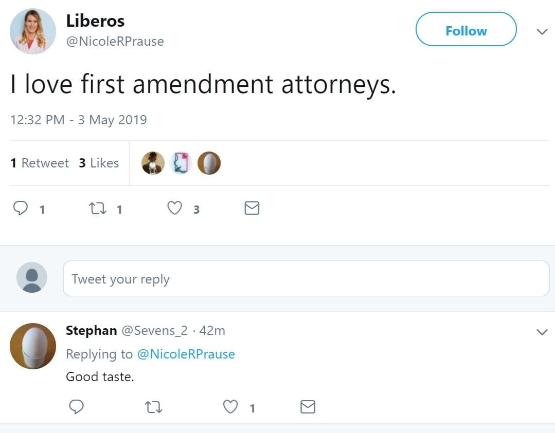555x433 pixels.
Task: Open the @NicoleRPrause mention link in reply
Action: coord(186,354)
